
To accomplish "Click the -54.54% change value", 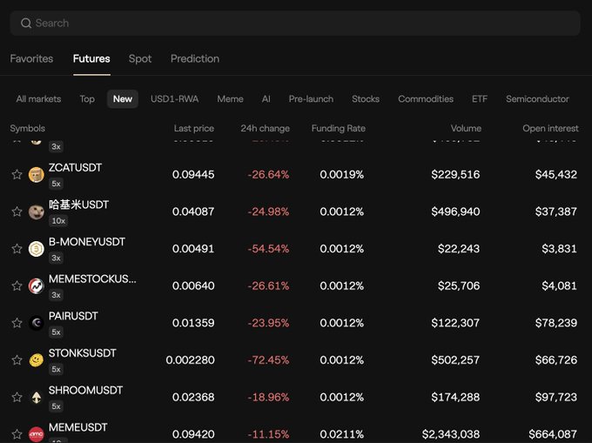I will (x=268, y=249).
